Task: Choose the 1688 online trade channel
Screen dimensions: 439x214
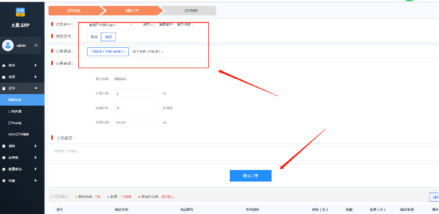Action: [108, 52]
